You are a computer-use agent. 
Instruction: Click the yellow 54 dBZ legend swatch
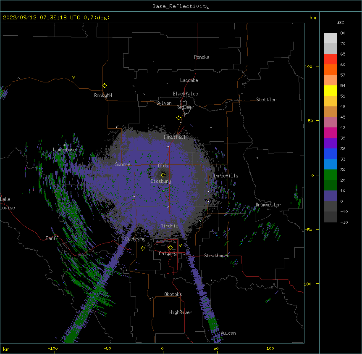tap(330, 90)
